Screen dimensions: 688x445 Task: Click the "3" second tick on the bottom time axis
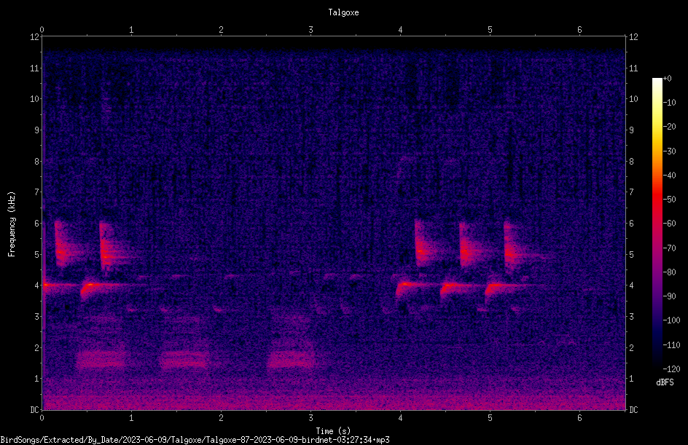(310, 418)
